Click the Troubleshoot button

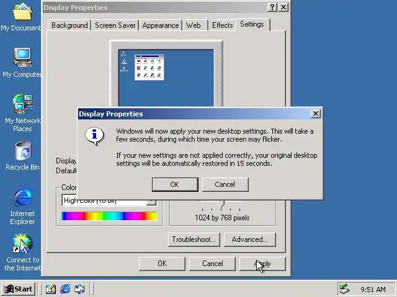pos(194,239)
